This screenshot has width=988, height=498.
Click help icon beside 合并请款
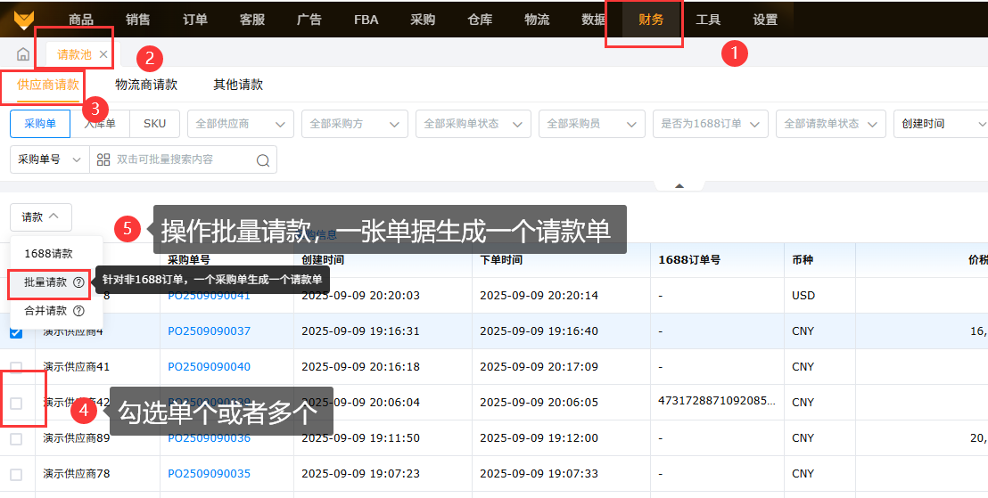click(78, 311)
